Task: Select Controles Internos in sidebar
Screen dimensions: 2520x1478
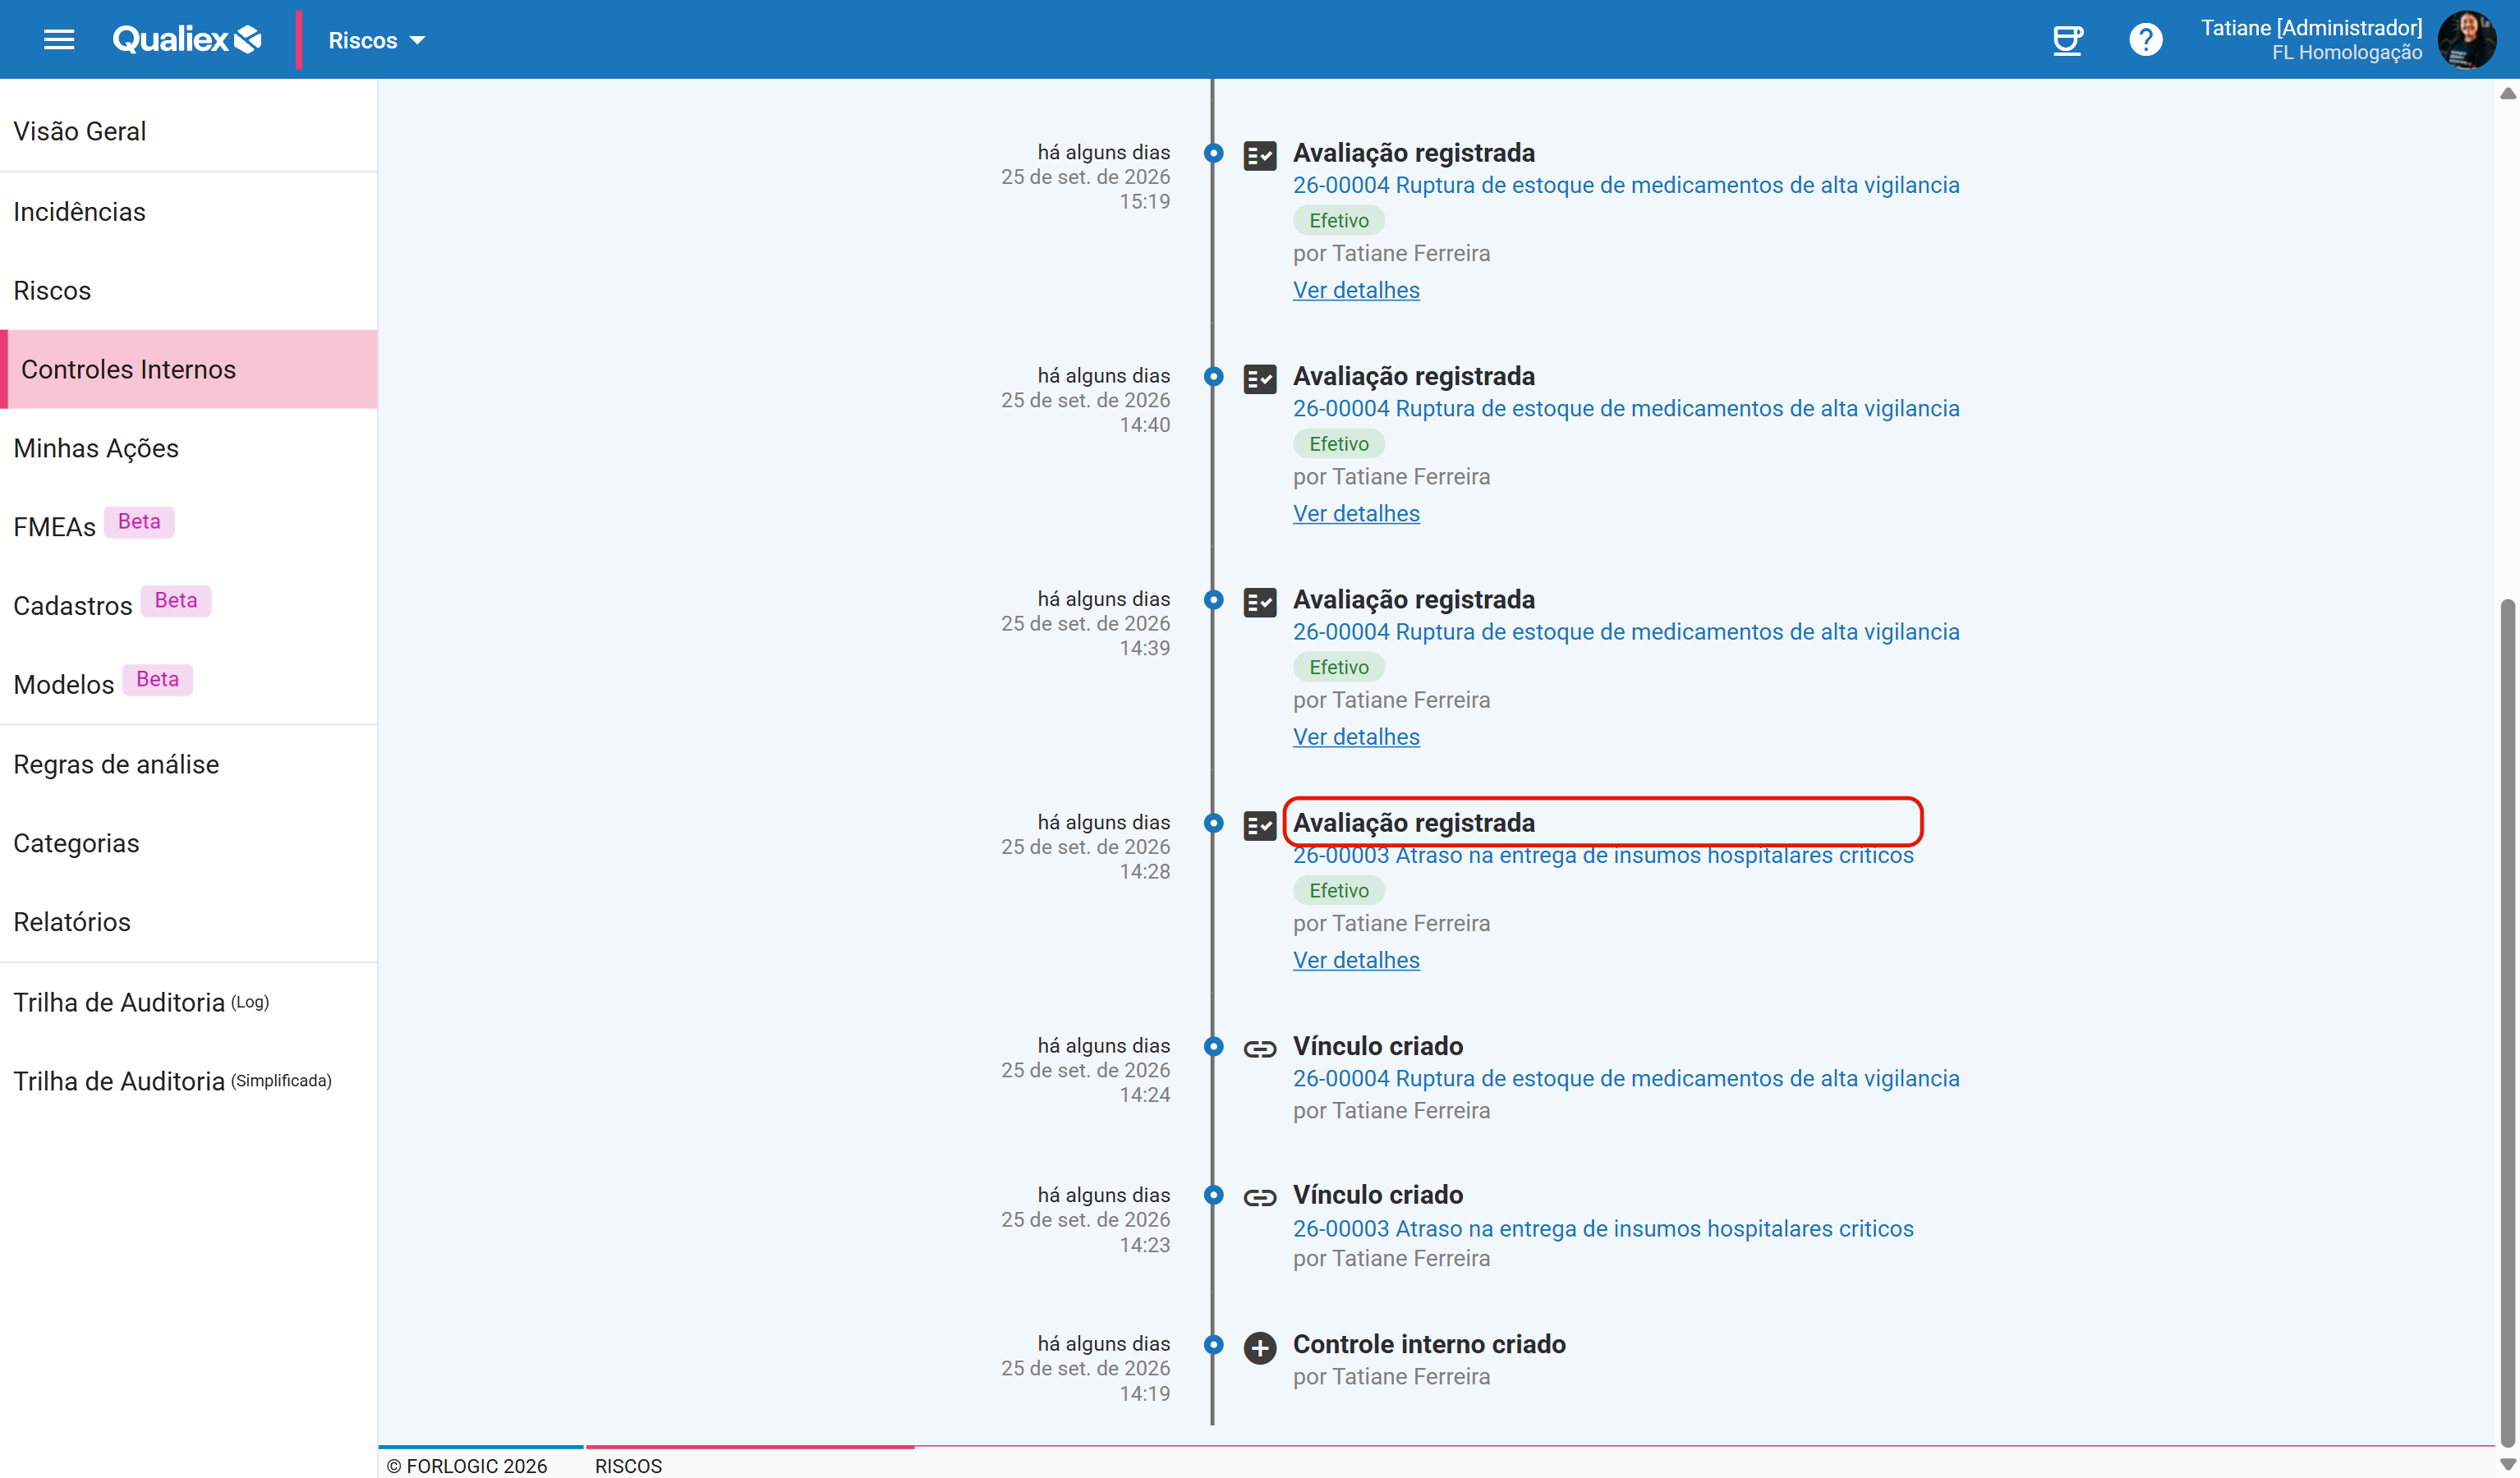Action: click(x=189, y=369)
